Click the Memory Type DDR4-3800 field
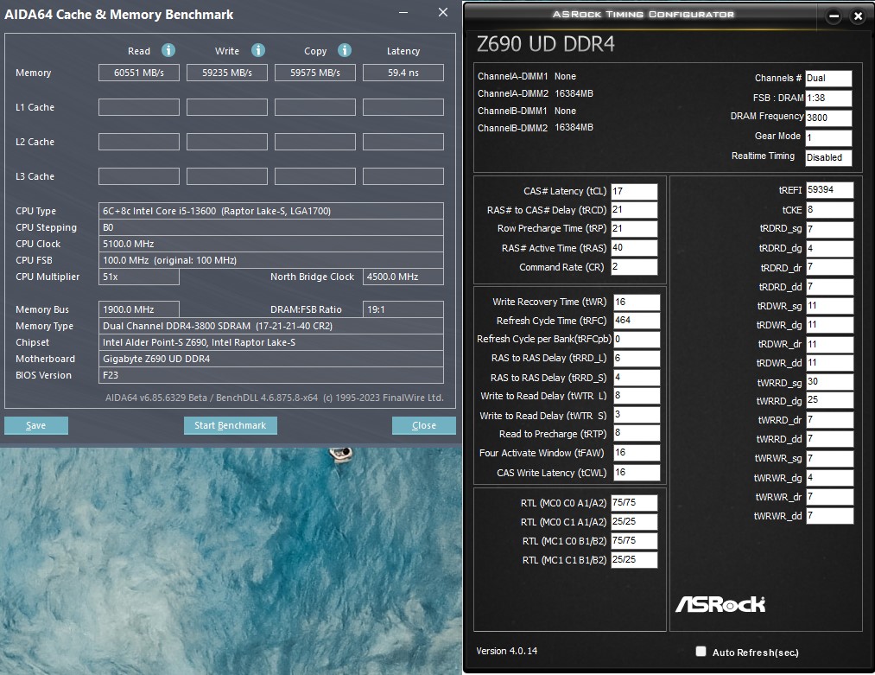Screen dimensions: 875x675 tap(271, 326)
